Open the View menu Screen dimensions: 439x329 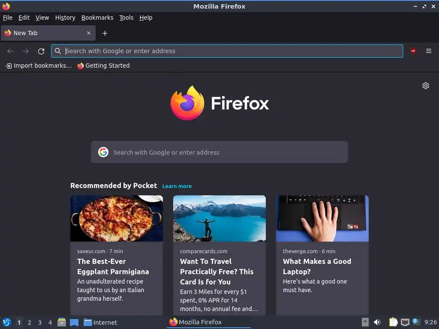tap(42, 18)
